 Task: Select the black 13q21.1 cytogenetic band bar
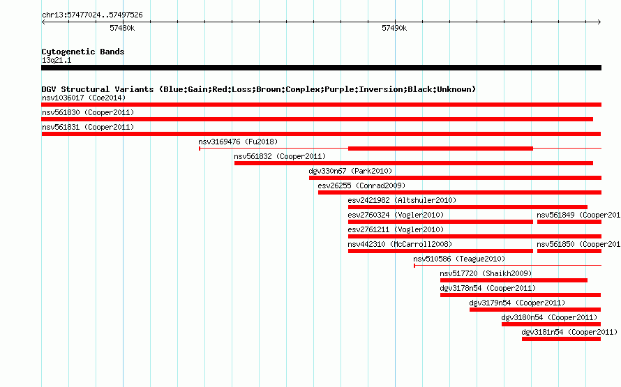[321, 68]
